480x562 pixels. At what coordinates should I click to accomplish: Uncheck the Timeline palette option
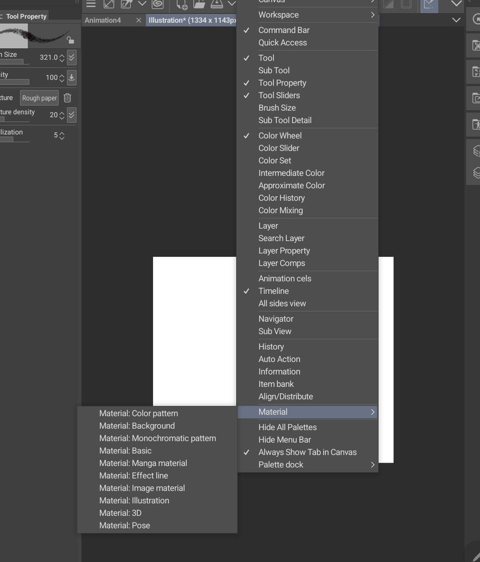coord(273,291)
